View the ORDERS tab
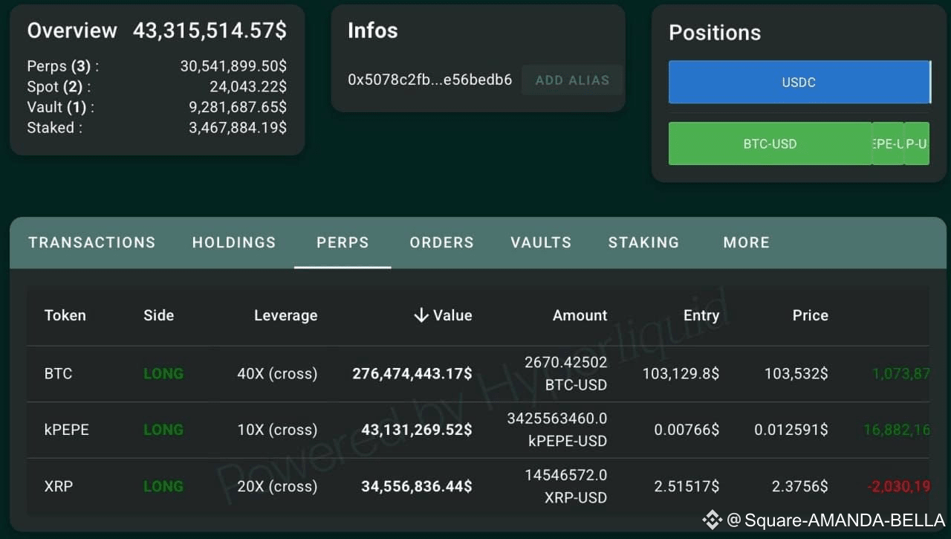Image resolution: width=951 pixels, height=539 pixels. (x=441, y=242)
